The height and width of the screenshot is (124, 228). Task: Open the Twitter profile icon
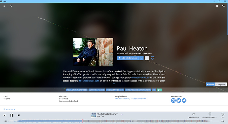[x=179, y=100]
